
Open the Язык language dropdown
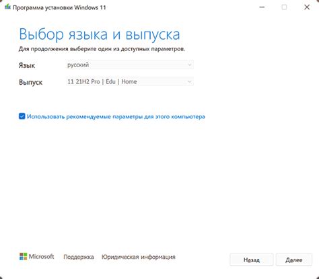point(130,65)
